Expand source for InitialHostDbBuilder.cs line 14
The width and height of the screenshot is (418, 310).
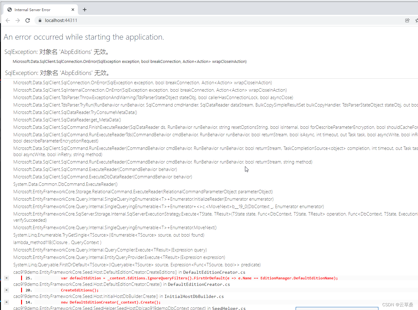point(7,302)
